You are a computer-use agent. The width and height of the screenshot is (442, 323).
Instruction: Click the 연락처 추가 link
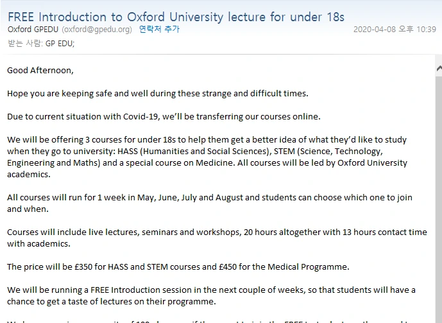(159, 30)
